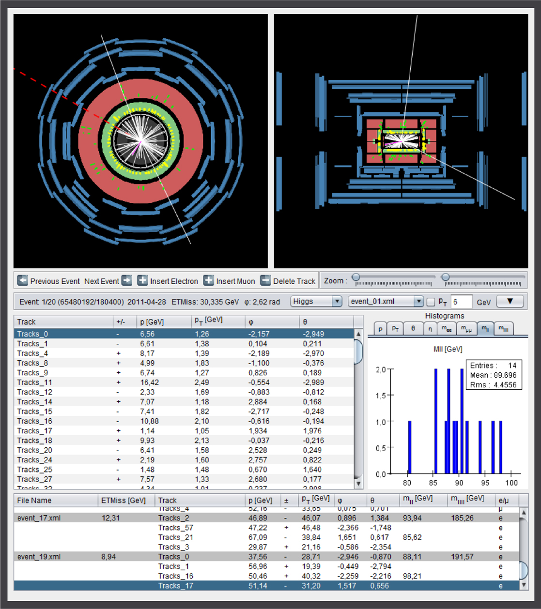Click the right zoom slider handle

(446, 277)
